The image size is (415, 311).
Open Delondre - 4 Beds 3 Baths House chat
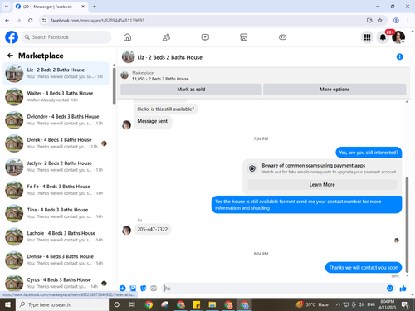coord(56,120)
